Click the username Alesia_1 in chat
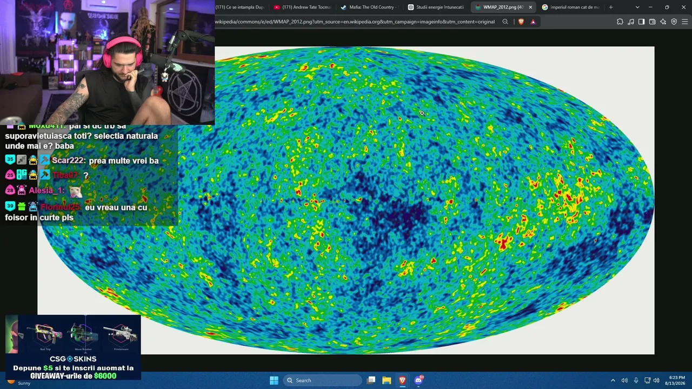This screenshot has width=692, height=389. click(46, 190)
